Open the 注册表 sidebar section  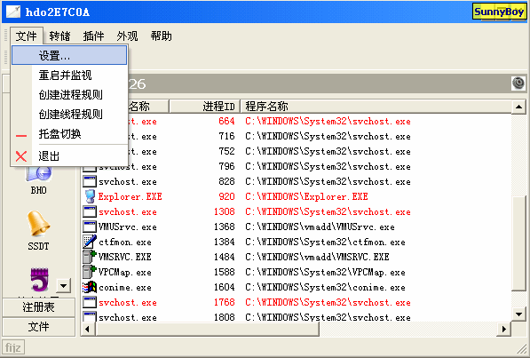38,307
